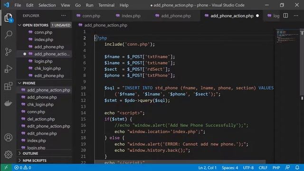Open the Accounts icon in activity bar
Image resolution: width=304 pixels, height=171 pixels.
pyautogui.click(x=8, y=137)
